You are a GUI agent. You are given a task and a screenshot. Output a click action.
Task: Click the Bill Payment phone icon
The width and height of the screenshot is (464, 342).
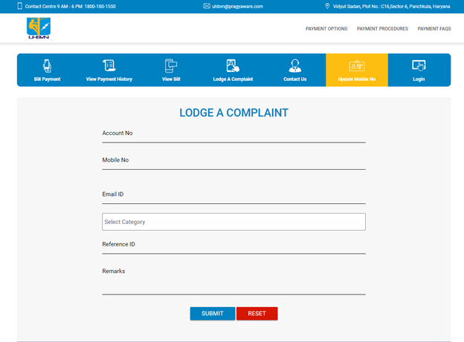point(47,65)
